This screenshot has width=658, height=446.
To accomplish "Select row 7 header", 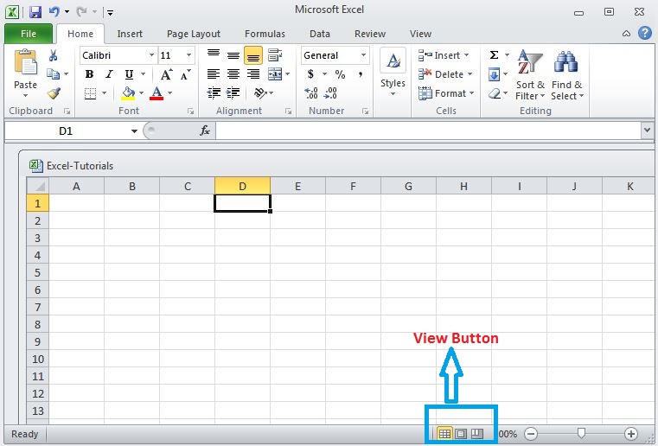I will (37, 307).
